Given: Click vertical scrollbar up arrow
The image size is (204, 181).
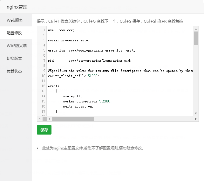Looking at the screenshot, I should tap(196, 29).
